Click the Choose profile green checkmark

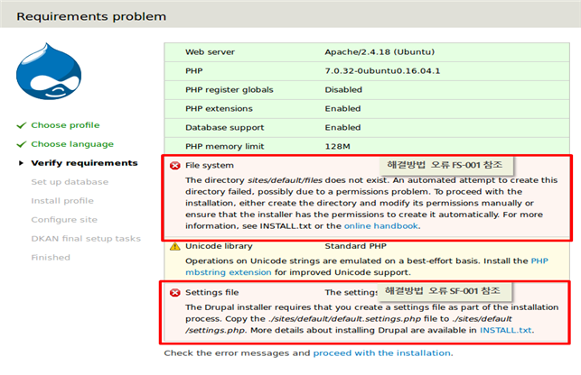(x=22, y=125)
